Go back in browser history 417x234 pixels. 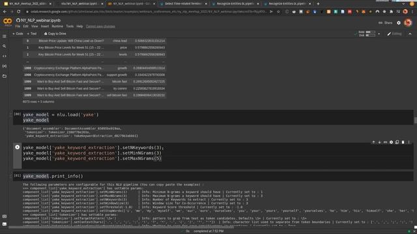[x=5, y=12]
